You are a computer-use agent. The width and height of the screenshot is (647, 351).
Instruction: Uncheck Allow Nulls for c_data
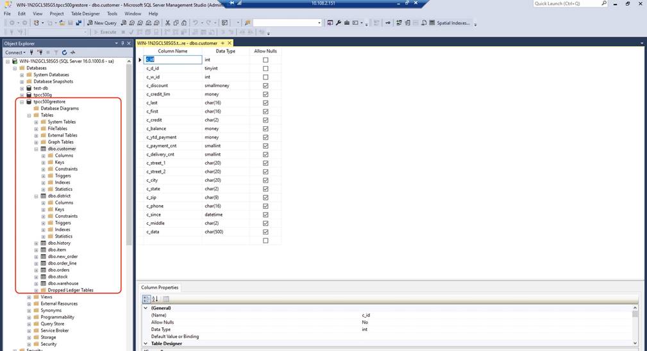[x=265, y=232]
